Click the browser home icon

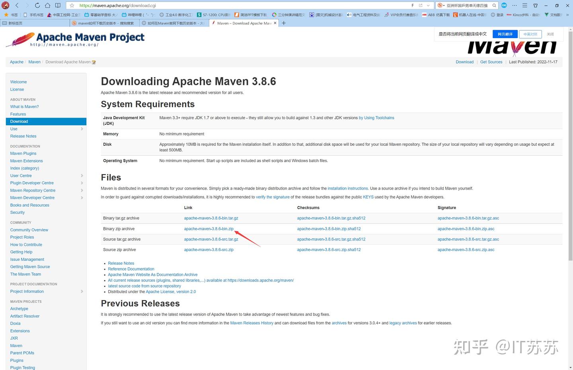click(x=47, y=5)
